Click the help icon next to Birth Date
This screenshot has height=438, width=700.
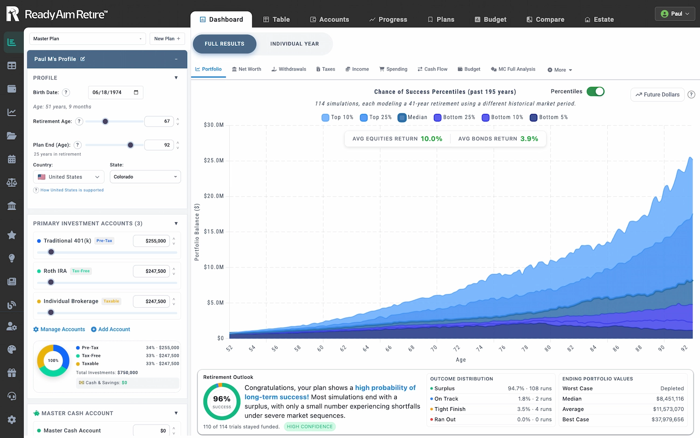(x=66, y=92)
